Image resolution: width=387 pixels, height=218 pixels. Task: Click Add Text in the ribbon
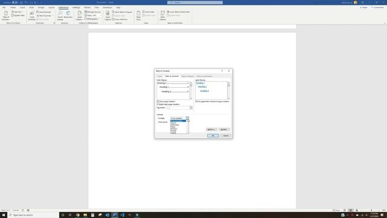[17, 12]
